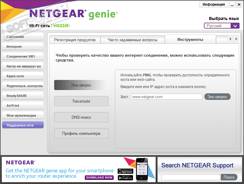Viewport: 244px width, 184px height.
Task: Open Настр-ки маршрут-ра section
Action: pos(23,66)
